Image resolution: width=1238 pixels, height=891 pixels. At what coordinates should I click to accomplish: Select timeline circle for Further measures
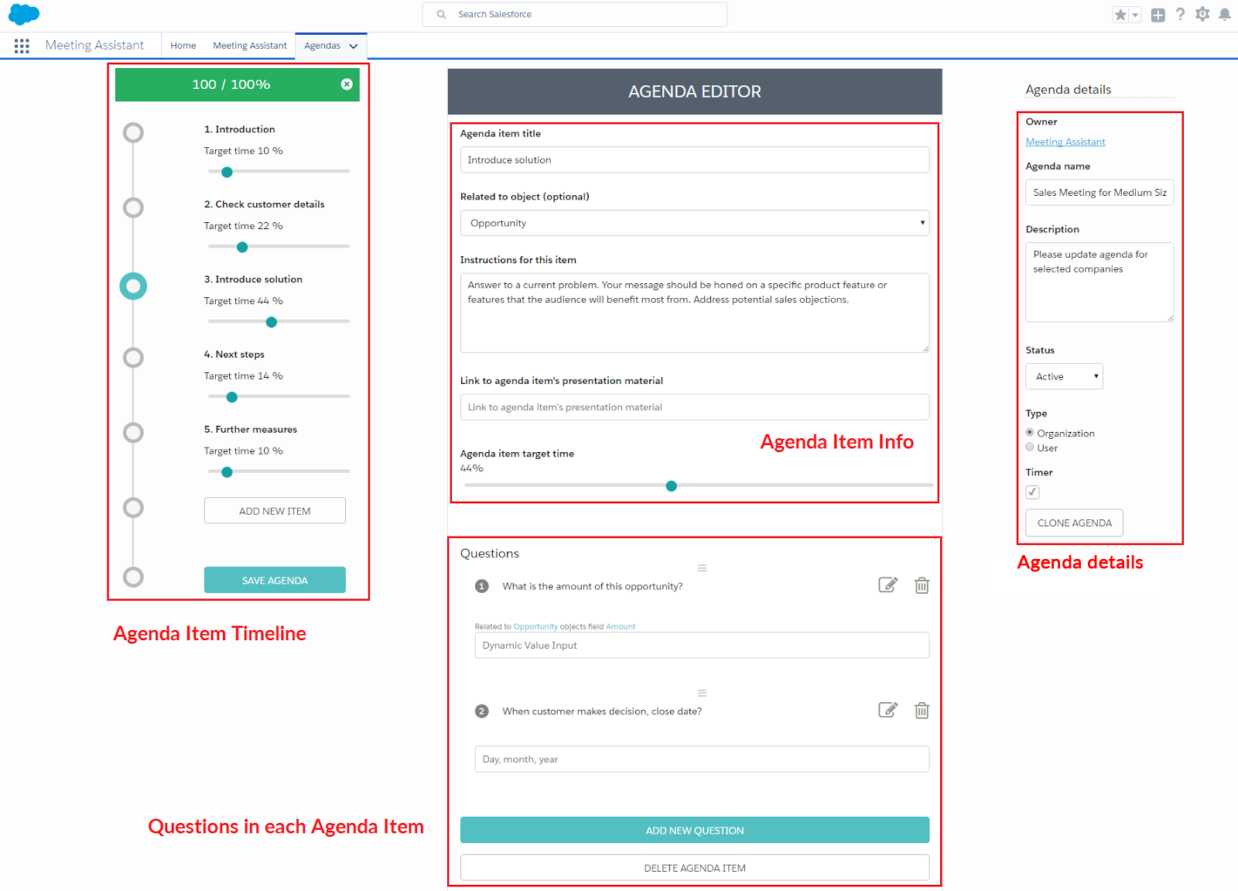click(x=133, y=433)
